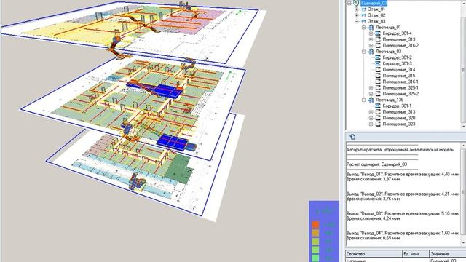The image size is (466, 262).
Task: Click the Выход_02 evacuation time result line
Action: [x=403, y=194]
